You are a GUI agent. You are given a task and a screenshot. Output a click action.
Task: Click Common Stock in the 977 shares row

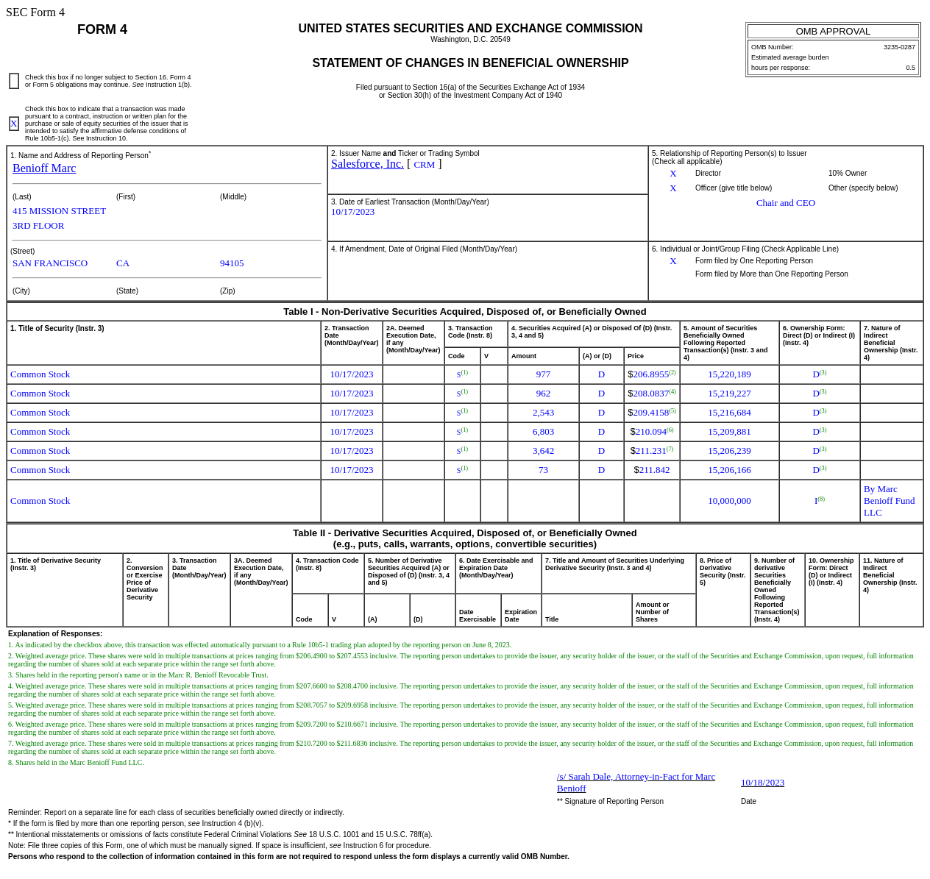tap(40, 374)
